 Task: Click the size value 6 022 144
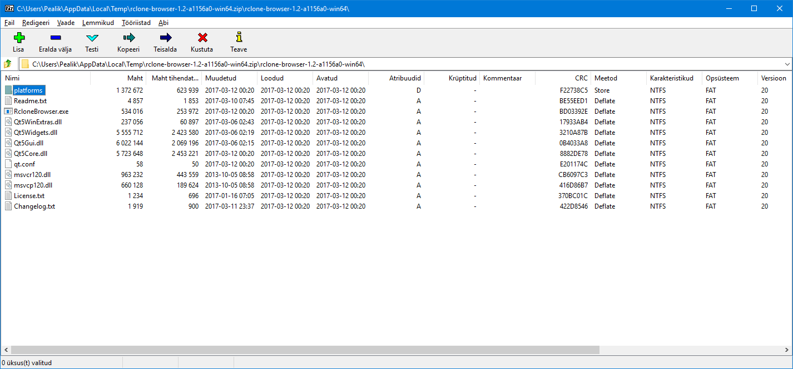[130, 143]
